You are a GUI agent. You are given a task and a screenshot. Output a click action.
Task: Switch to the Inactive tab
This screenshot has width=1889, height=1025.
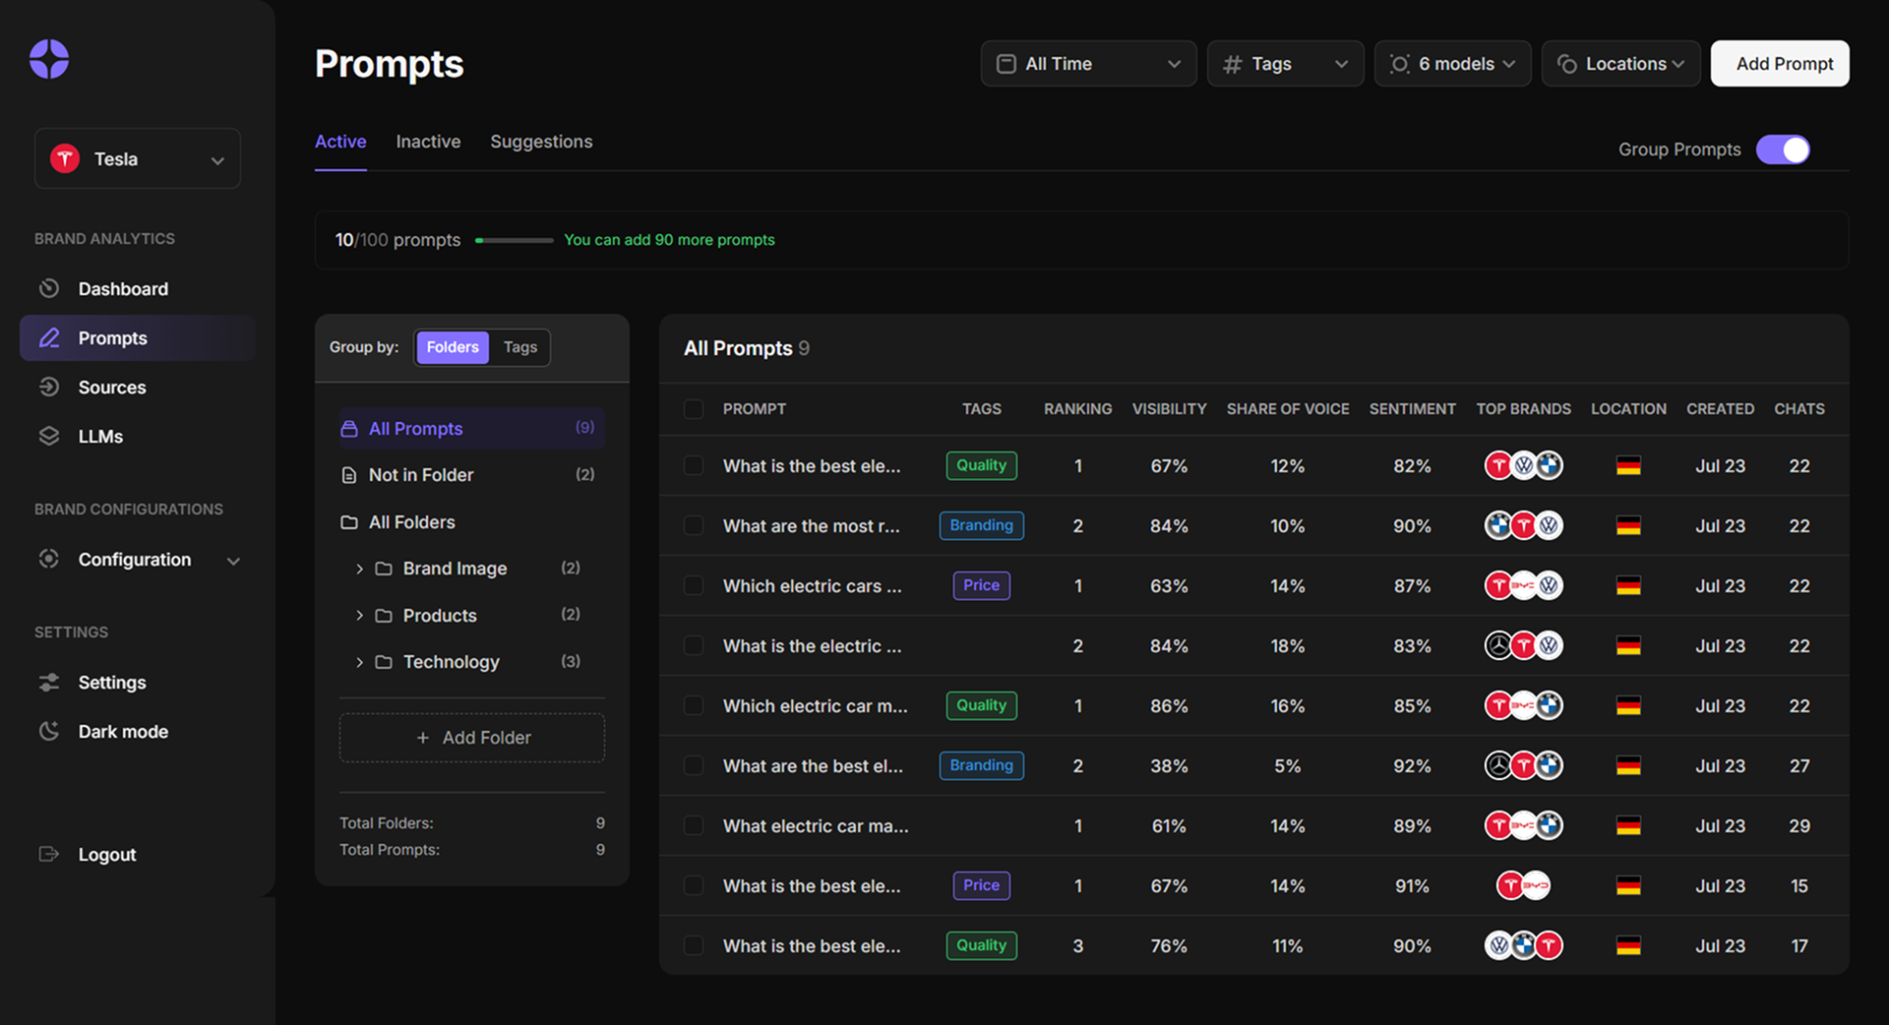click(x=428, y=142)
